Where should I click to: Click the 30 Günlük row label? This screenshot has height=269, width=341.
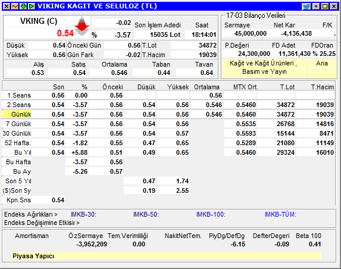(x=17, y=133)
